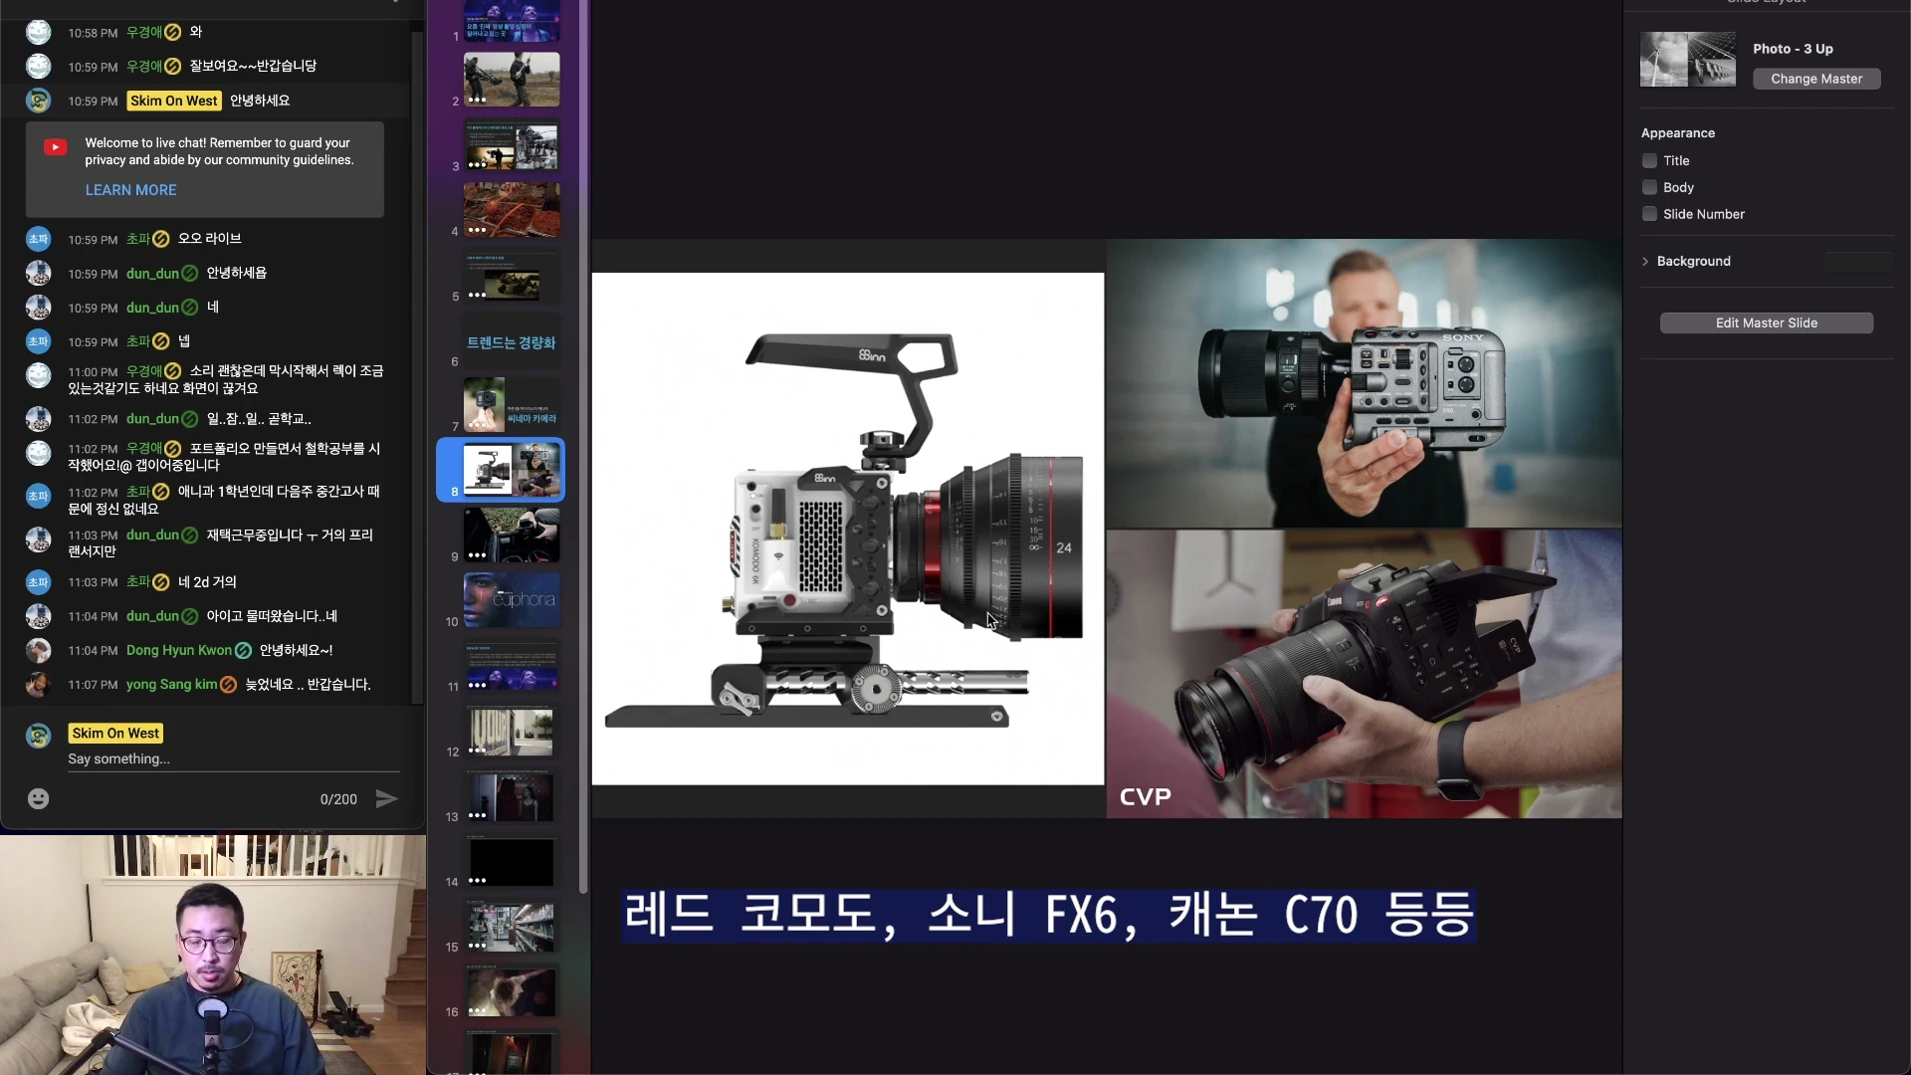
Task: Select slide 1 thumbnail
Action: click(512, 21)
